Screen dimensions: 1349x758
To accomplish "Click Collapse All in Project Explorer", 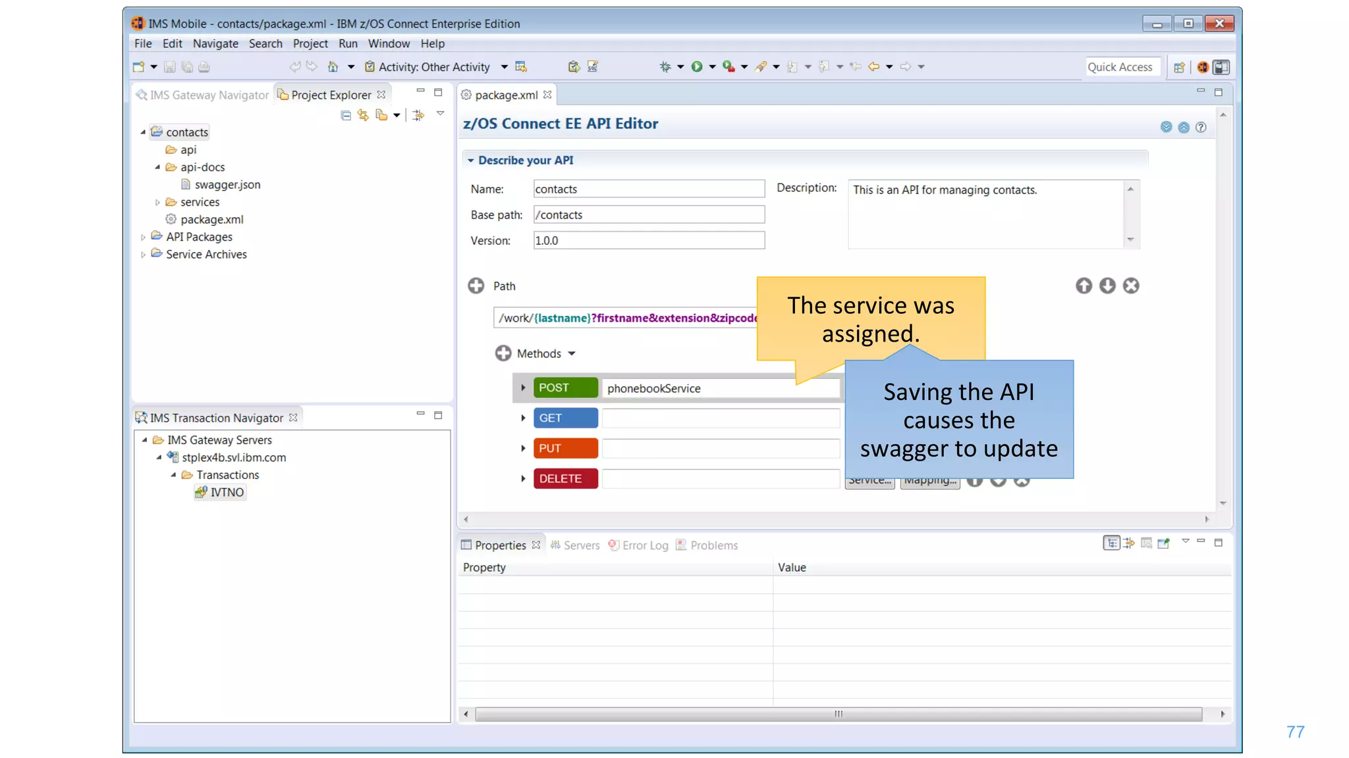I will tap(346, 115).
